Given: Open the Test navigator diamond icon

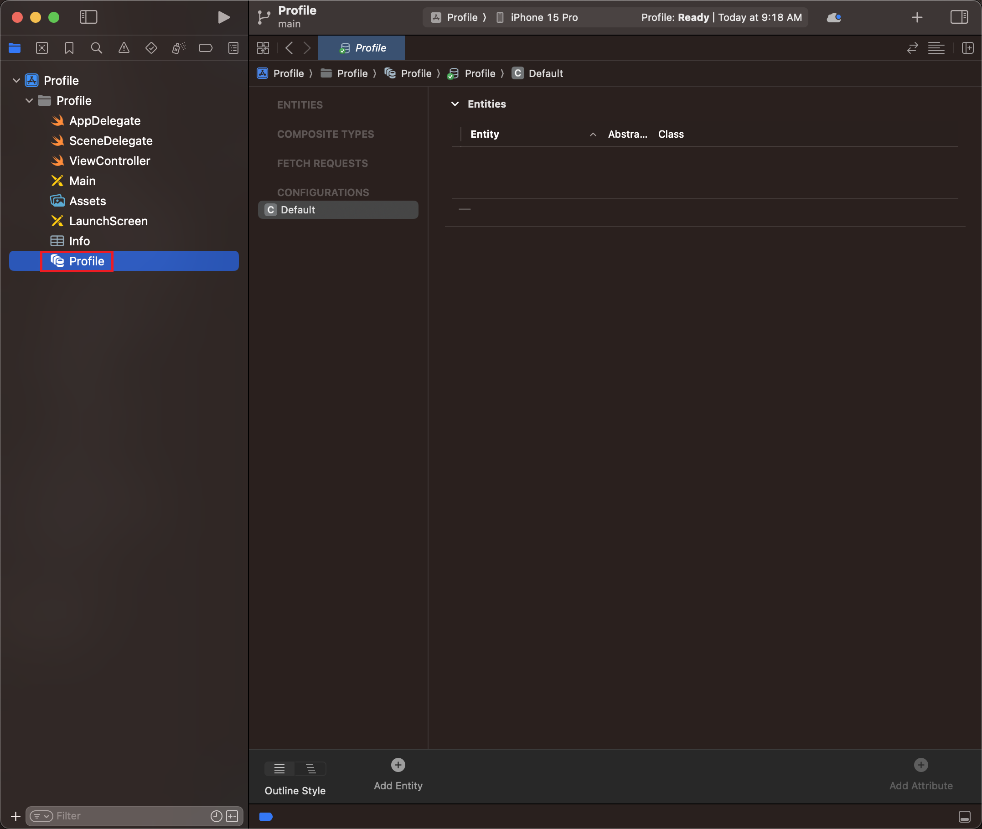Looking at the screenshot, I should click(151, 48).
